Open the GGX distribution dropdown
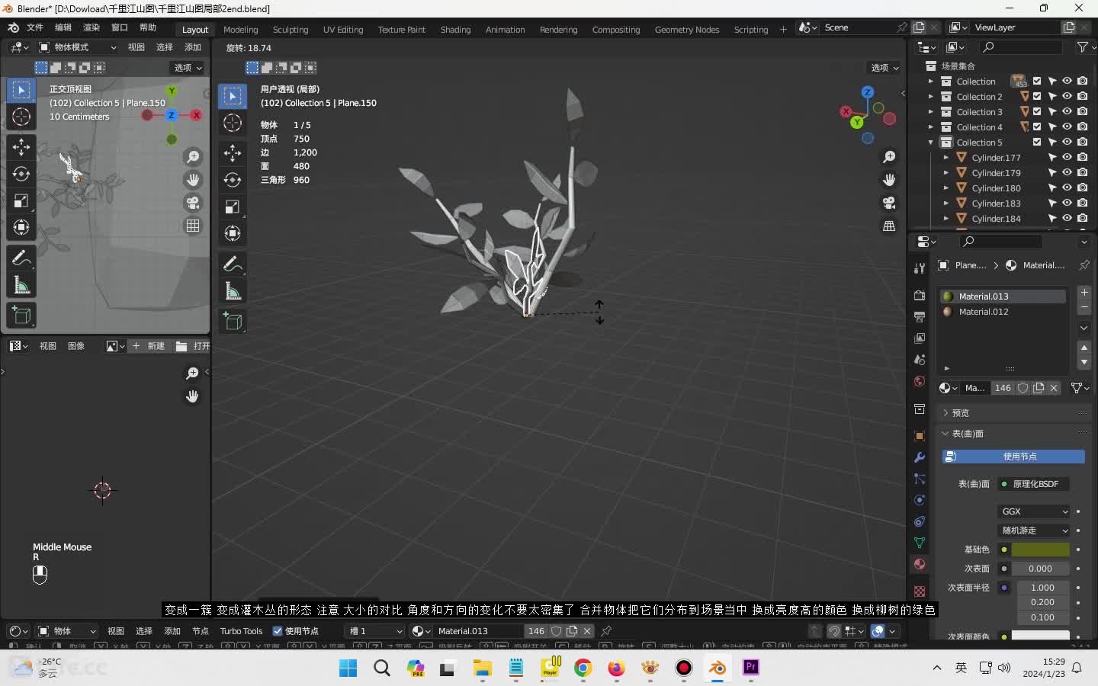 point(1034,511)
